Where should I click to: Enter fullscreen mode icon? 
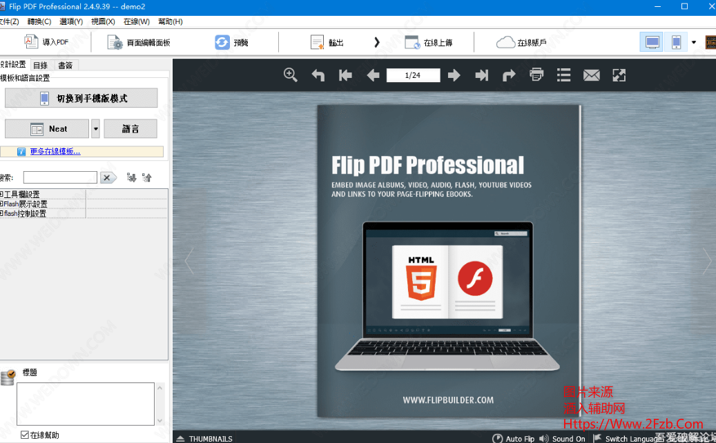[619, 75]
